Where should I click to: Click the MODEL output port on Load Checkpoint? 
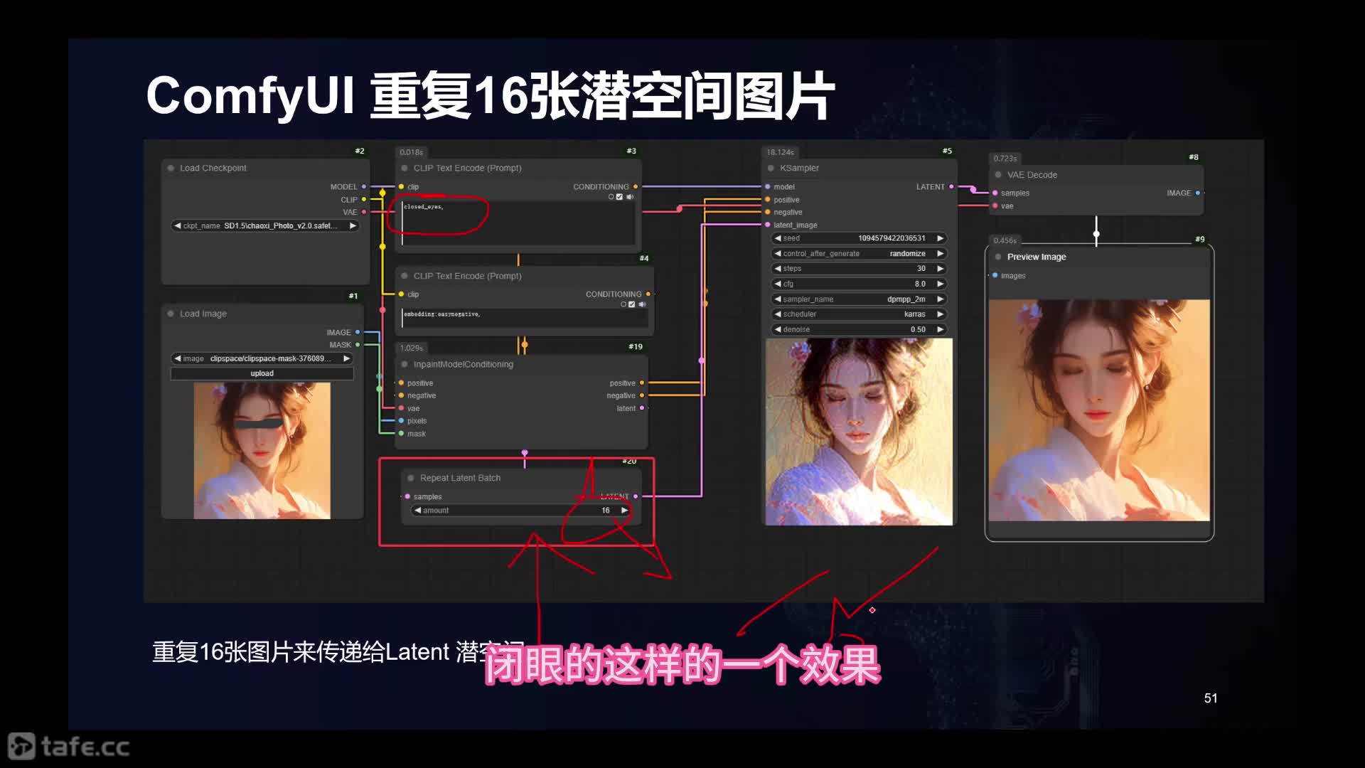tap(364, 187)
